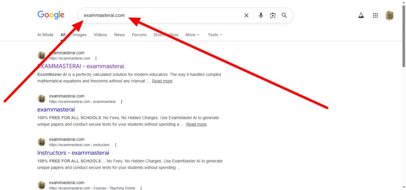This screenshot has height=190, width=406.
Task: Switch to Images tab
Action: (79, 35)
